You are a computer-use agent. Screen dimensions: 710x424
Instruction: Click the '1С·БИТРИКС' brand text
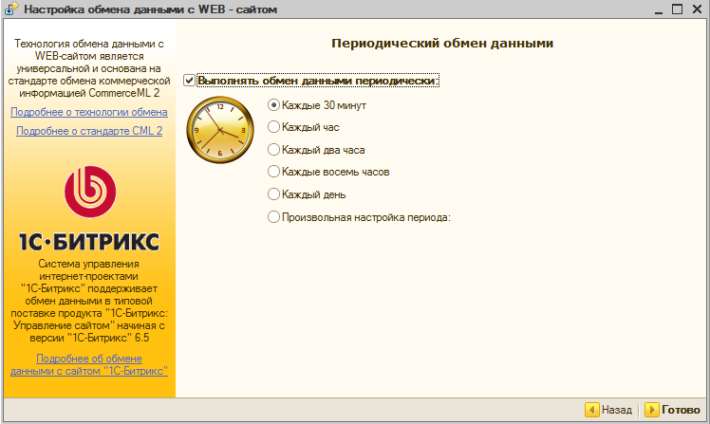[x=89, y=242]
